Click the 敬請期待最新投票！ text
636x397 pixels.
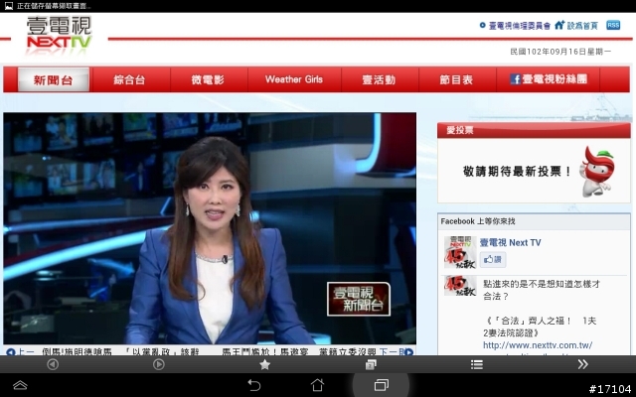(517, 172)
